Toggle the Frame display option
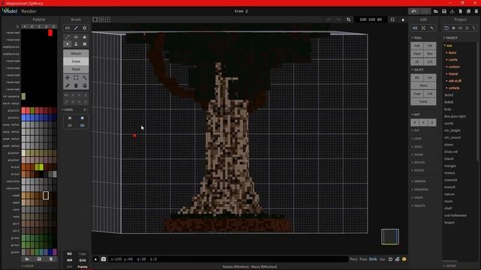This screenshot has height=270, width=481. pos(82,267)
